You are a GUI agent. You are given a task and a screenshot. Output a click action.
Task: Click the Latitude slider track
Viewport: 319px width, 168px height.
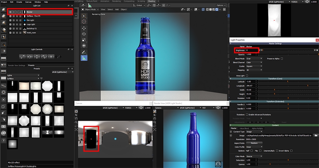[x=288, y=81]
